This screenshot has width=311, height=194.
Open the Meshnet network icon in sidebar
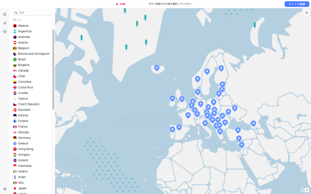pos(5,32)
